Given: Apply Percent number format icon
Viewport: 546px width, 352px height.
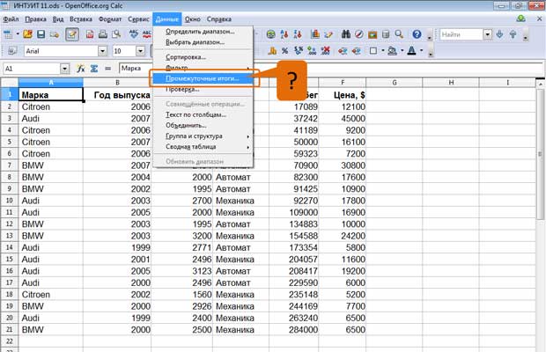Looking at the screenshot, I should tap(284, 51).
